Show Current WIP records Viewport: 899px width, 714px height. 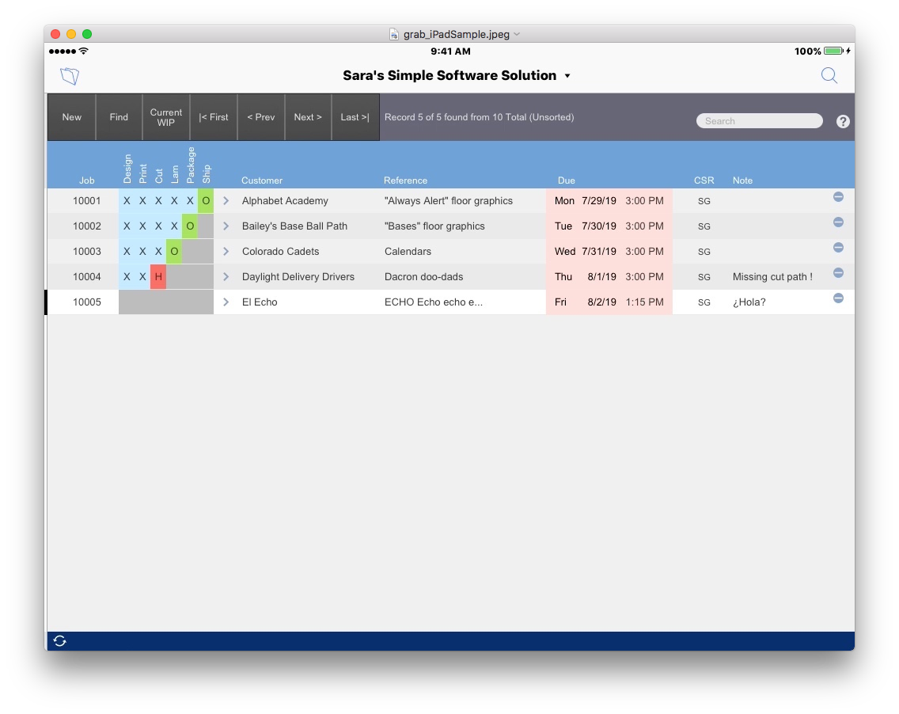coord(165,117)
